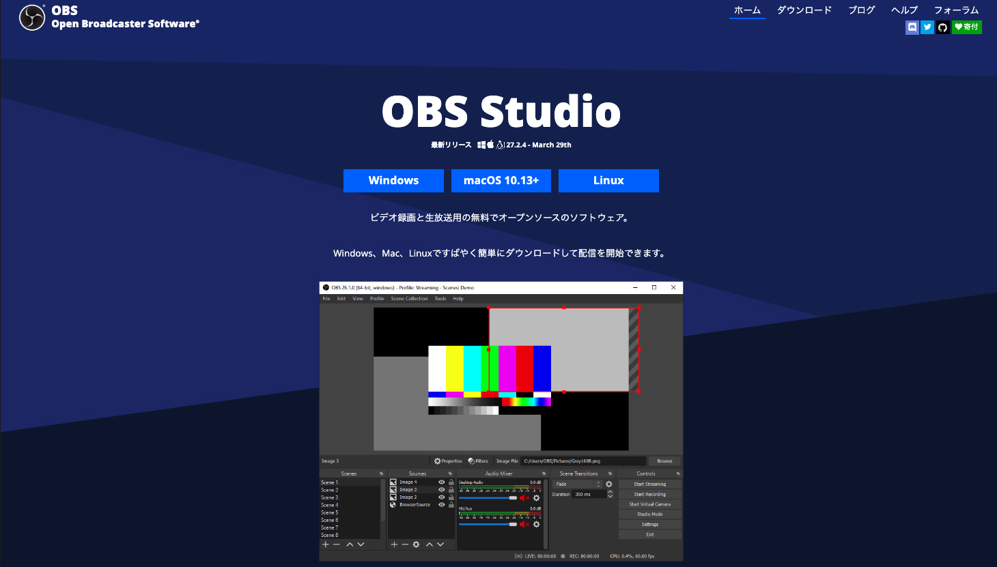Open Mic/Aux settings gear

click(536, 525)
